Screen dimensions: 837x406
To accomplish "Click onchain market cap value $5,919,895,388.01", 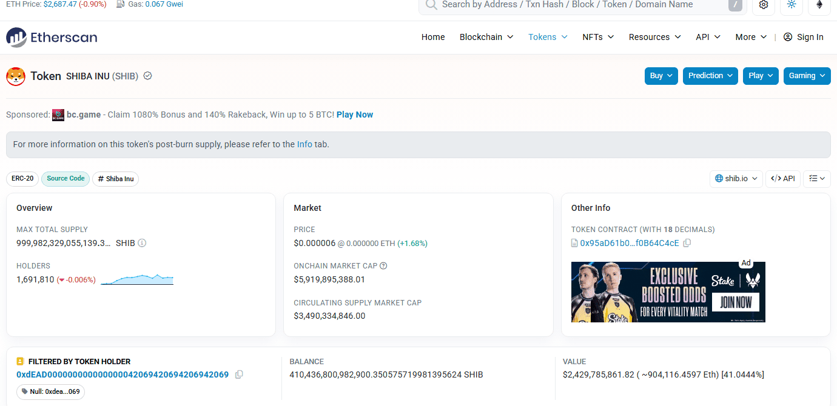I will [x=329, y=279].
